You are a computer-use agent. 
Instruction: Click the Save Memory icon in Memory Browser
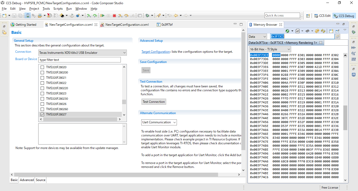pyautogui.click(x=297, y=31)
